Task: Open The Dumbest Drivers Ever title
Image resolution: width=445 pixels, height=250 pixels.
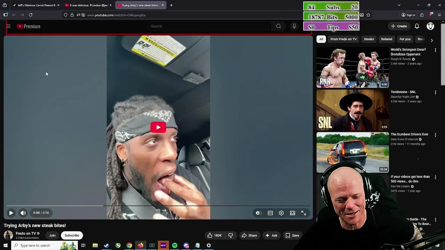Action: (x=410, y=134)
